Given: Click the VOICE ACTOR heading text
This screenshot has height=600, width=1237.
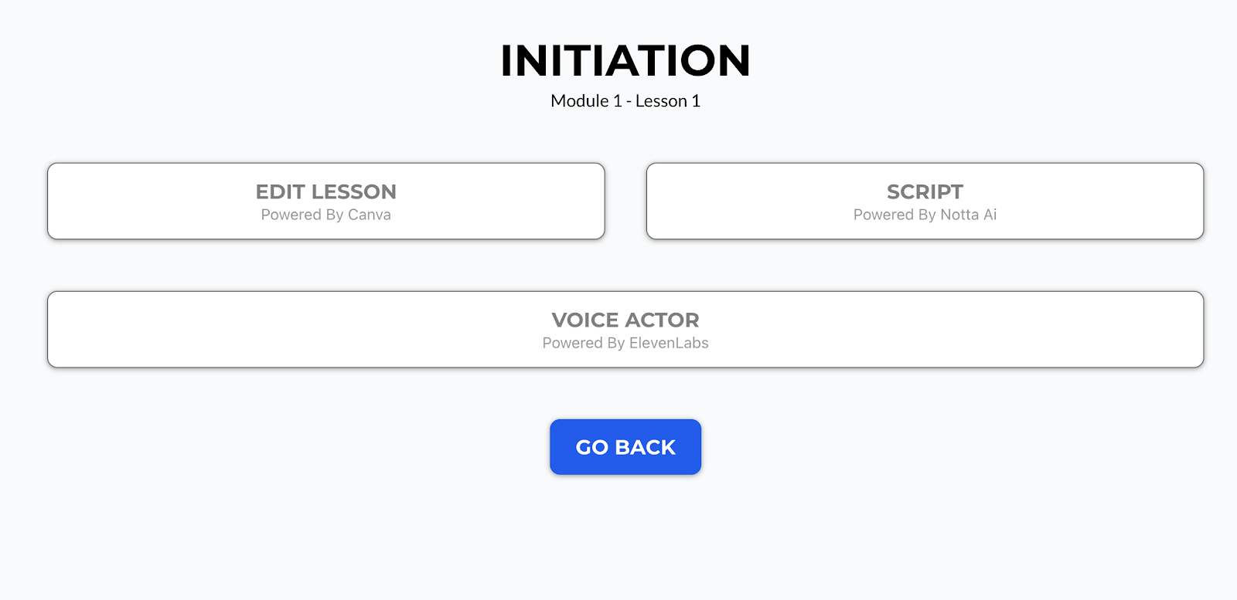Looking at the screenshot, I should pyautogui.click(x=625, y=320).
